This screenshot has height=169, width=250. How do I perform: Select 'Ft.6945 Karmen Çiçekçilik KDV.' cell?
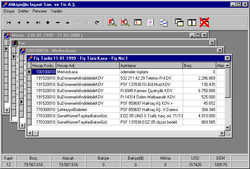(x=151, y=91)
